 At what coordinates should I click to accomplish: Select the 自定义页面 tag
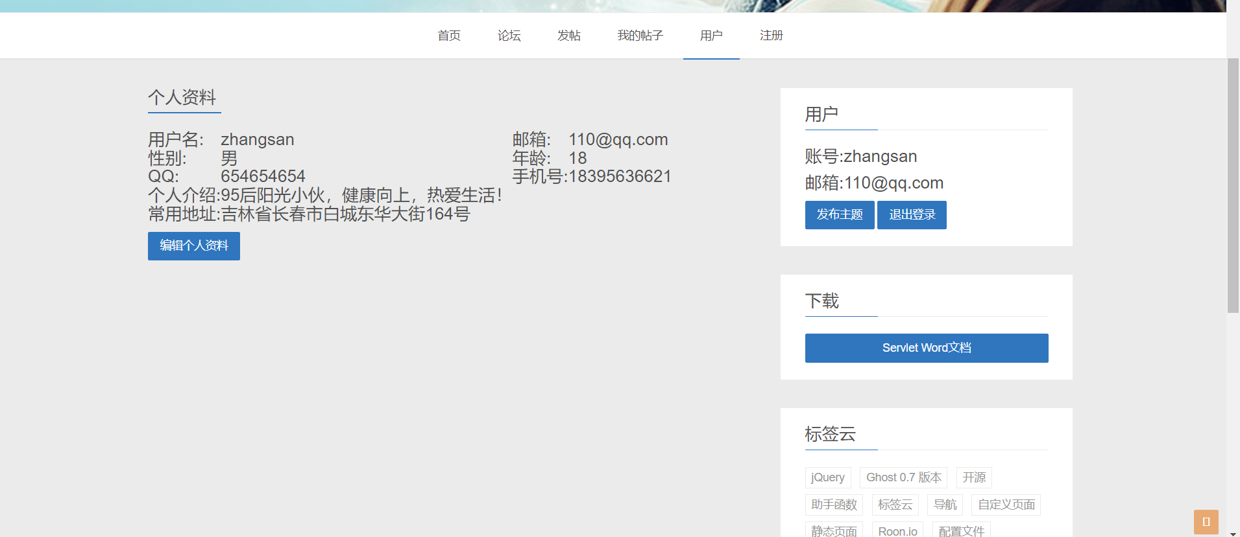point(1006,505)
